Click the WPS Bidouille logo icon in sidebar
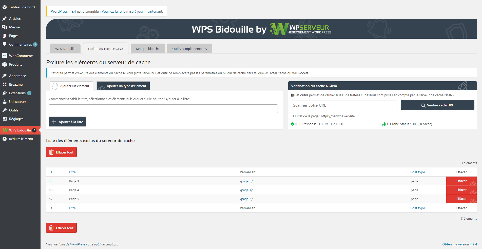Viewport: 482px width, 249px height. pos(5,130)
